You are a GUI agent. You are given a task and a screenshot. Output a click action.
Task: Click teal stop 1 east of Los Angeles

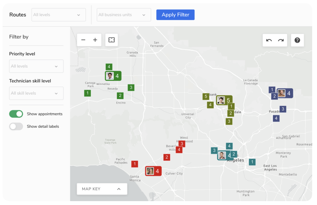coord(252,162)
